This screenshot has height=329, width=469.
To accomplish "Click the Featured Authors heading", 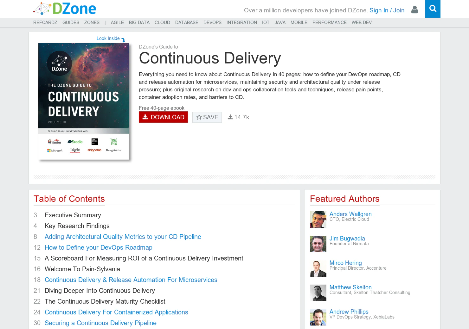I will (345, 199).
